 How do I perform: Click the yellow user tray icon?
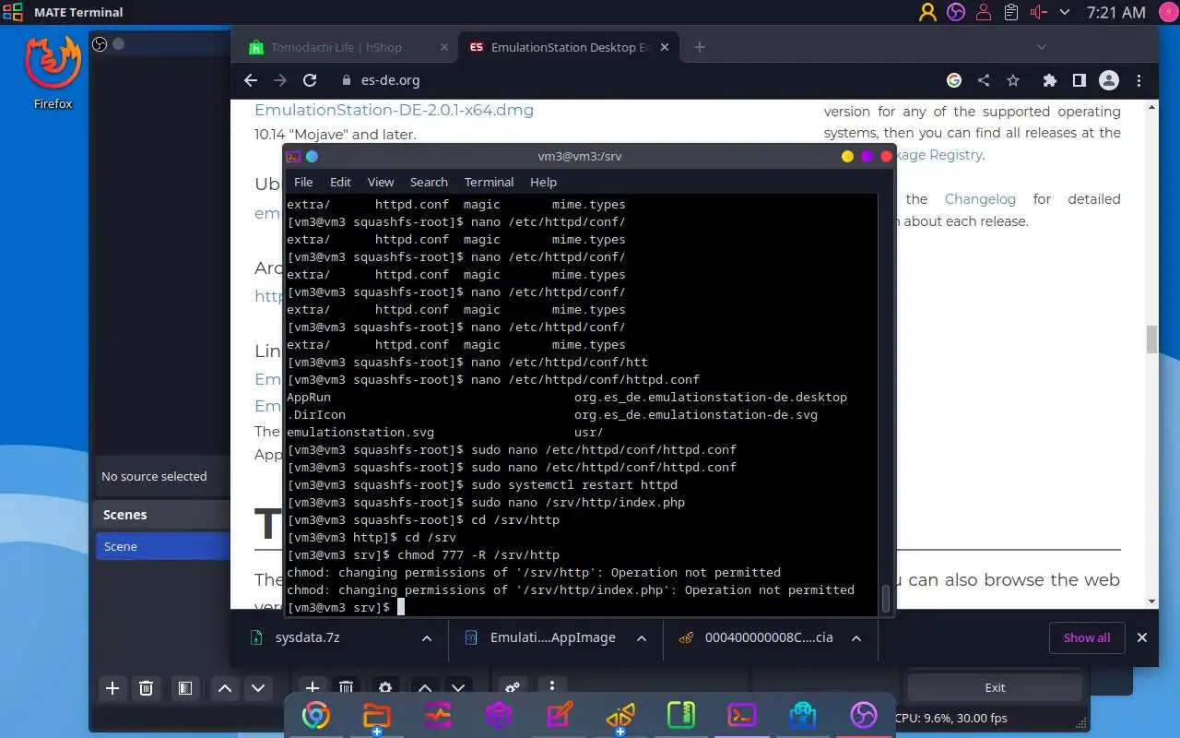[927, 12]
